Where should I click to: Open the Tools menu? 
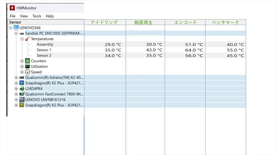[x=37, y=16]
